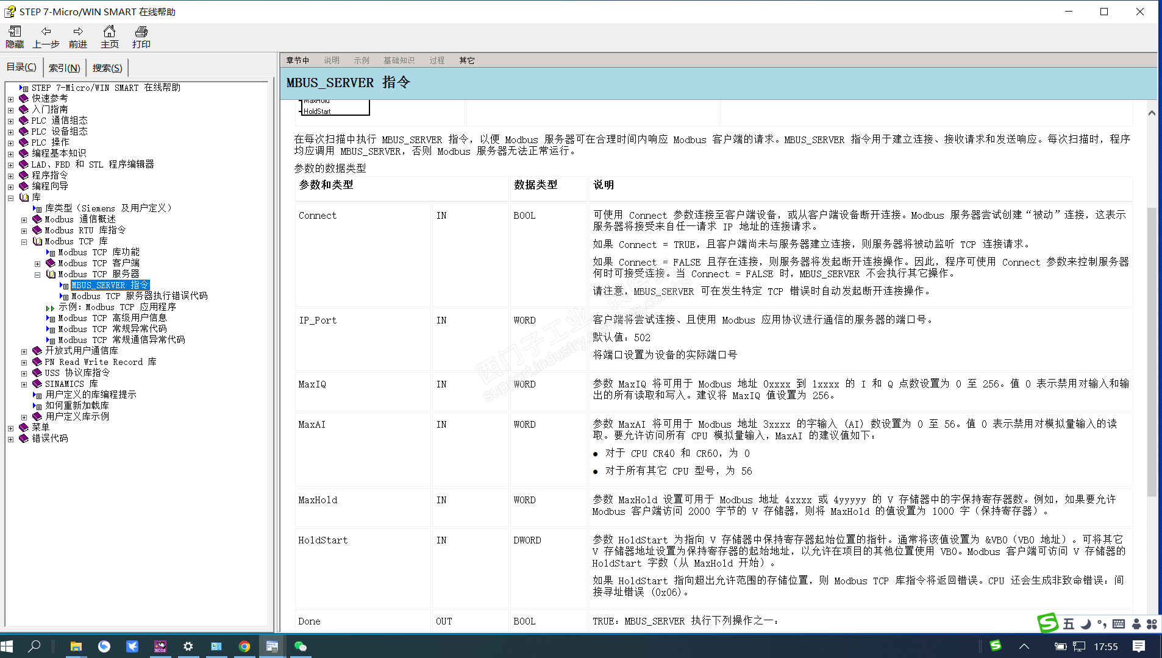Click book icon beside 错误代码
Image resolution: width=1162 pixels, height=658 pixels.
point(24,439)
